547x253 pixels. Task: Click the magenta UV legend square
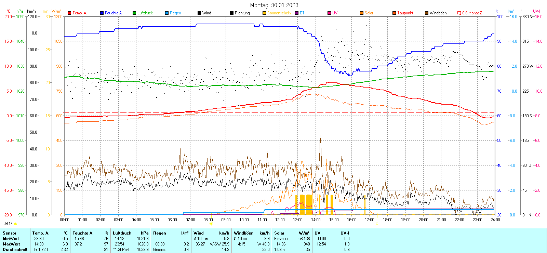click(x=329, y=13)
